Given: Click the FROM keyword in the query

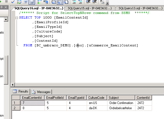Looking at the screenshot, I should (x=28, y=45).
